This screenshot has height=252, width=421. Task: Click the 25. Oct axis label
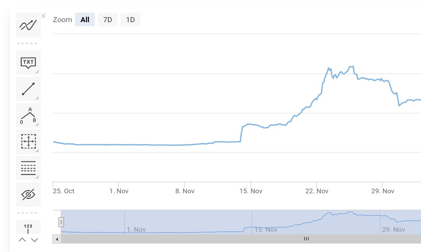coord(64,191)
